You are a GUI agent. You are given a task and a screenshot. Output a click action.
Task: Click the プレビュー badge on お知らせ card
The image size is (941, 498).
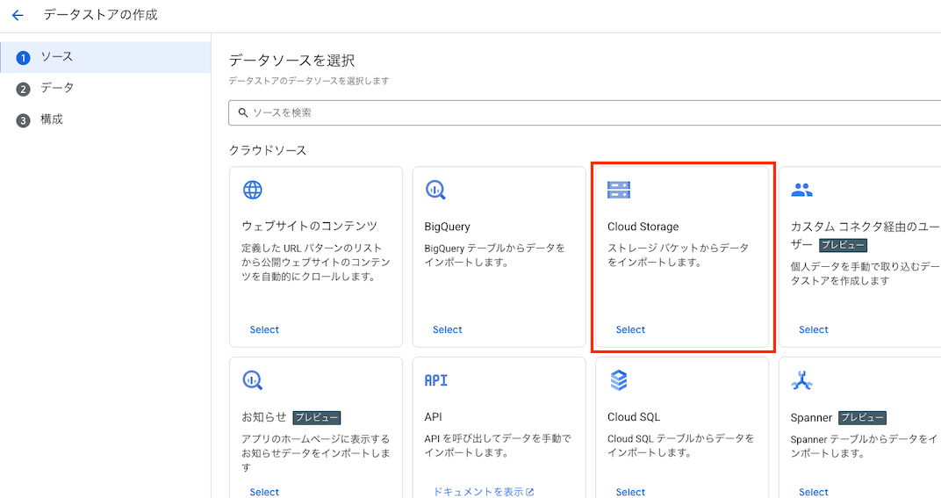[x=316, y=417]
